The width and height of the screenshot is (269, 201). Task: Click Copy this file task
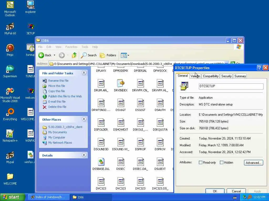point(56,91)
